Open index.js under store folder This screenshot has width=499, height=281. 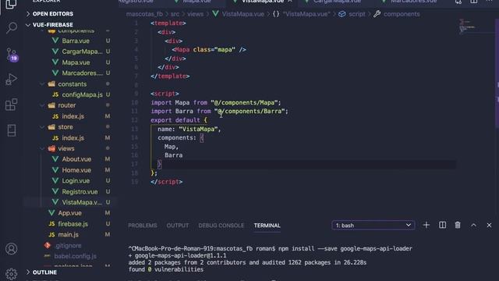click(x=73, y=138)
